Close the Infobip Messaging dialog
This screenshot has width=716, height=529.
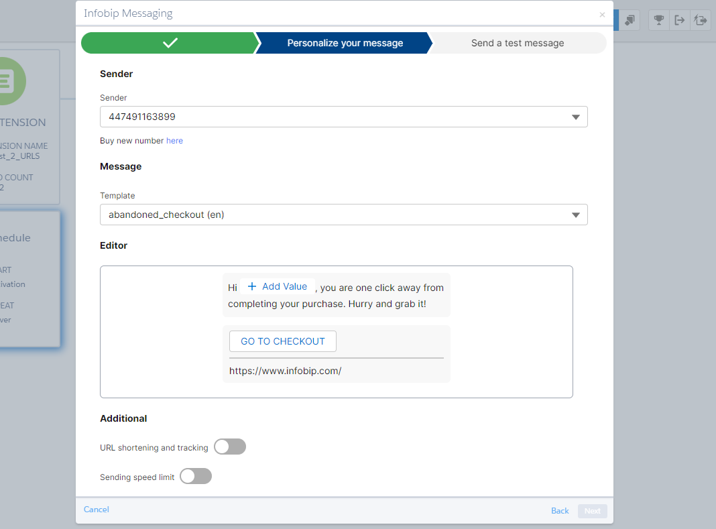602,15
